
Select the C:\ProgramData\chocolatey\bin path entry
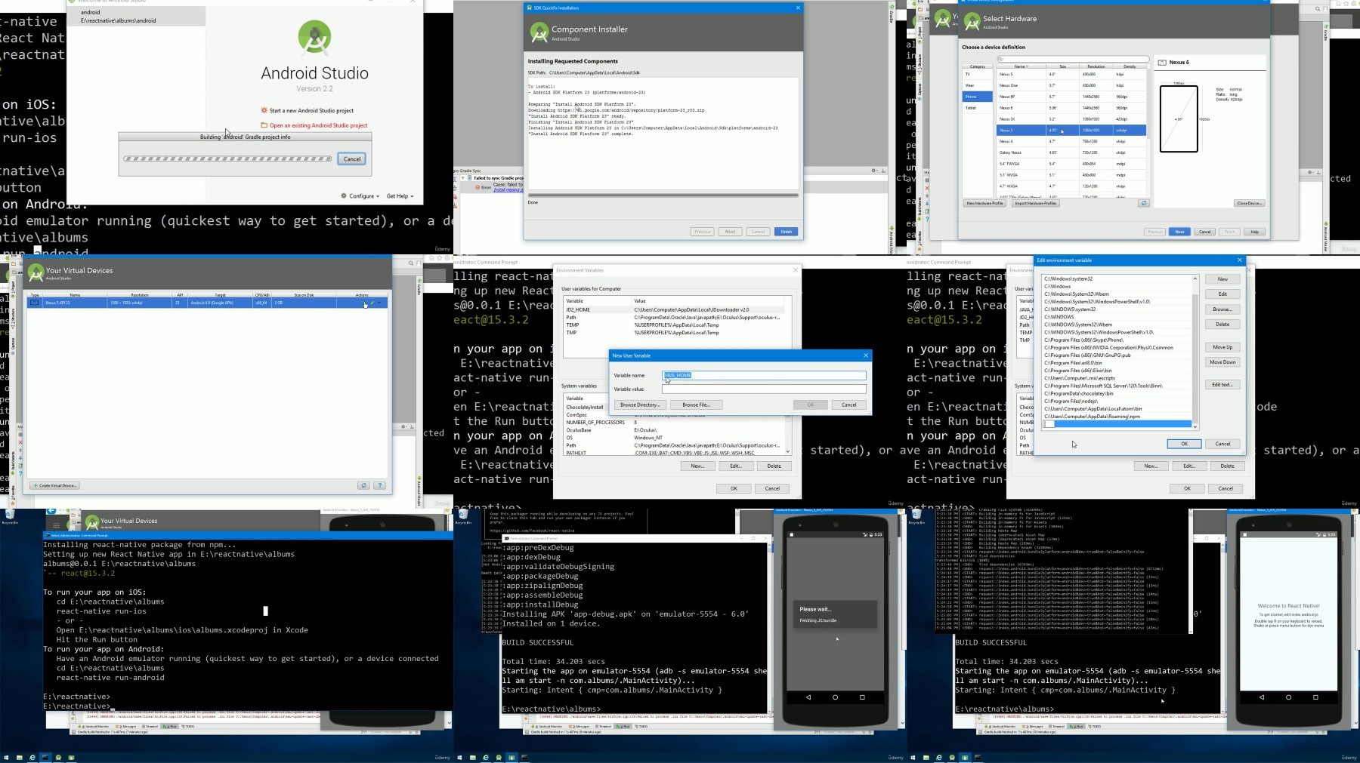(1117, 393)
